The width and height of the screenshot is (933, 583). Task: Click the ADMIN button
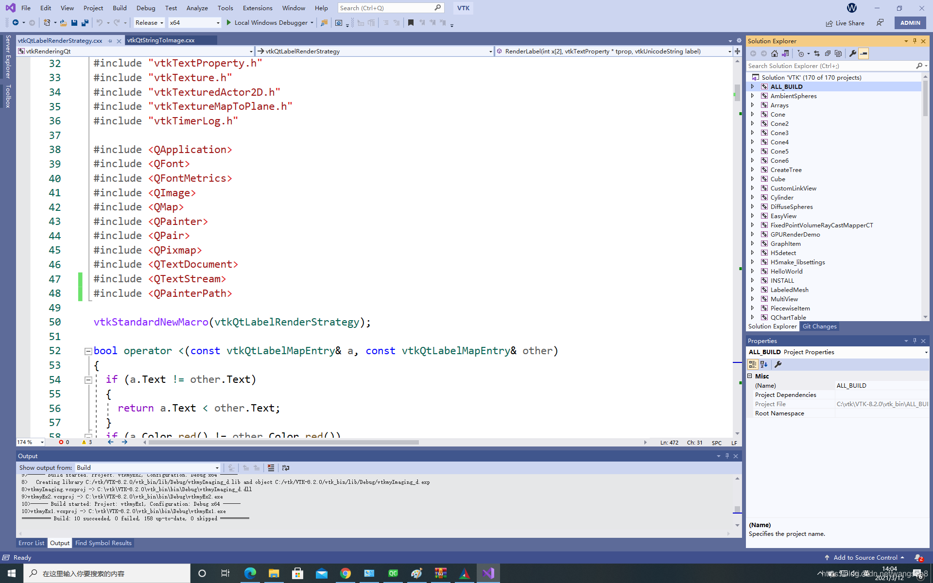[x=910, y=23]
